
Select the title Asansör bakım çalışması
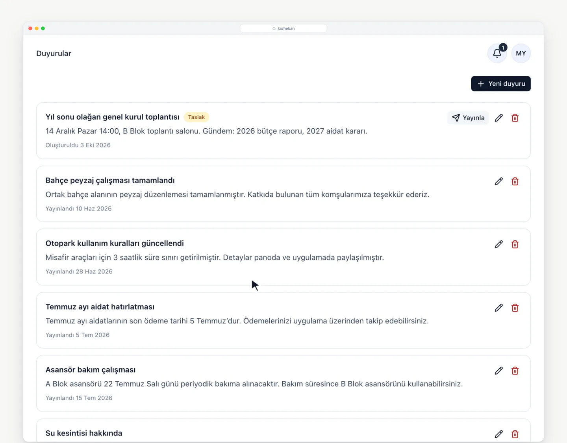point(91,369)
